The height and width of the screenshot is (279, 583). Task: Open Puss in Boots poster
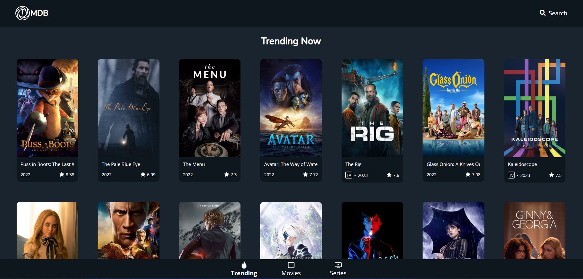[x=47, y=108]
